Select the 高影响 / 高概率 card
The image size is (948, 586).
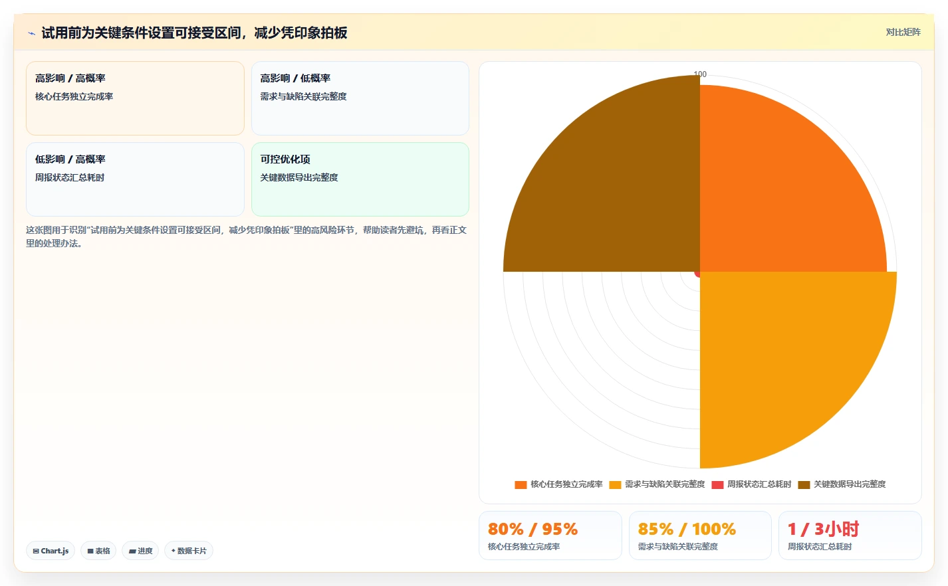135,98
